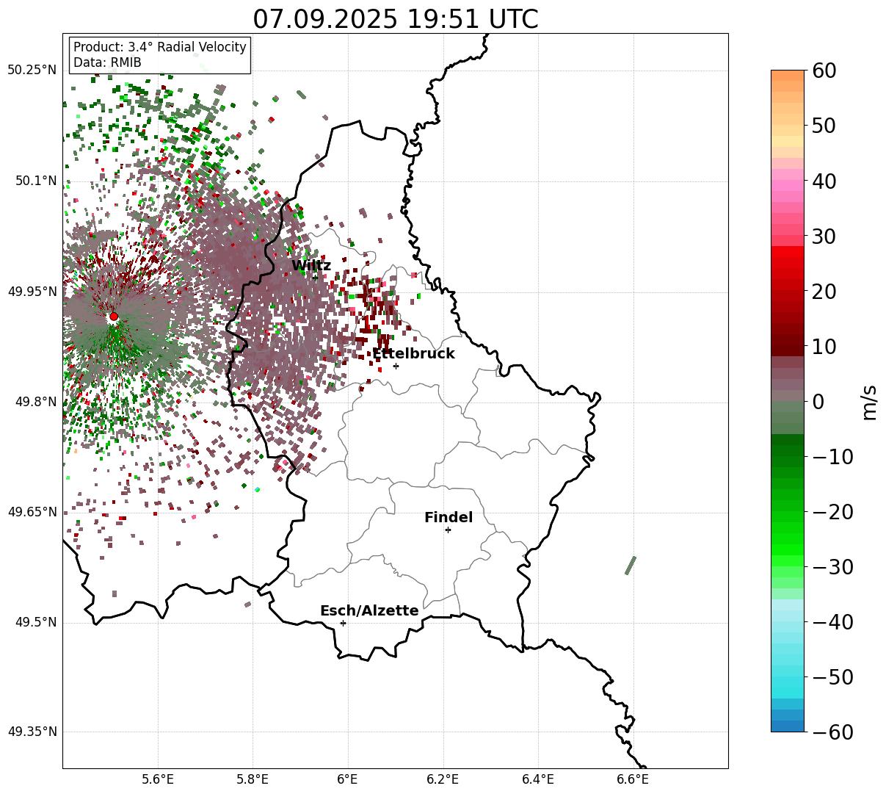Click the Esch/Alzette station cross marker
Viewport: 886px width, 794px height.
coord(343,623)
